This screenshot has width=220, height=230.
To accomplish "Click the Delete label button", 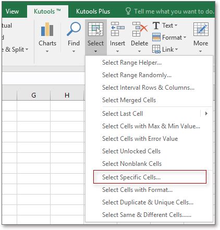I will (140, 43).
